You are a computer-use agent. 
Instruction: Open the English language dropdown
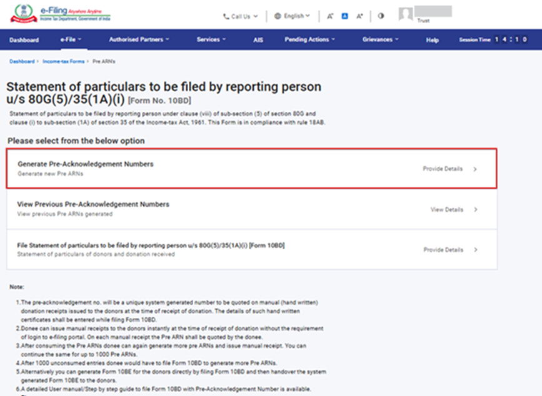click(x=293, y=16)
